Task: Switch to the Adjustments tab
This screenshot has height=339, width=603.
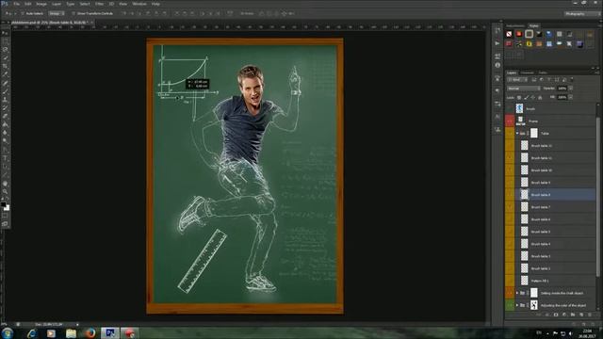Action: click(x=515, y=25)
